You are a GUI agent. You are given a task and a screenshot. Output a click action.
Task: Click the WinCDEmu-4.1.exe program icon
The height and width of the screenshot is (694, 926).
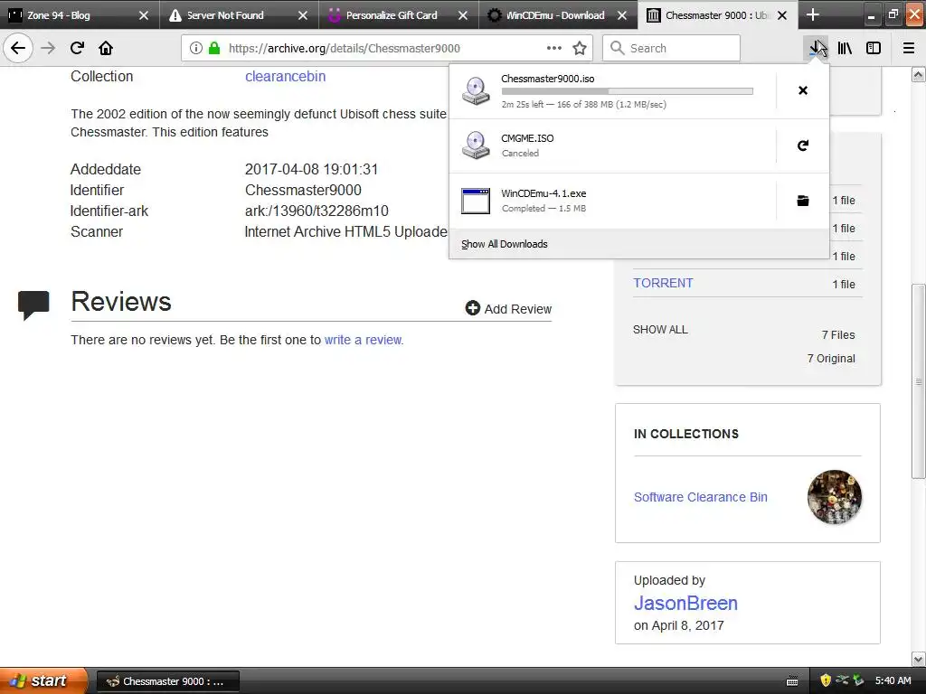[476, 201]
